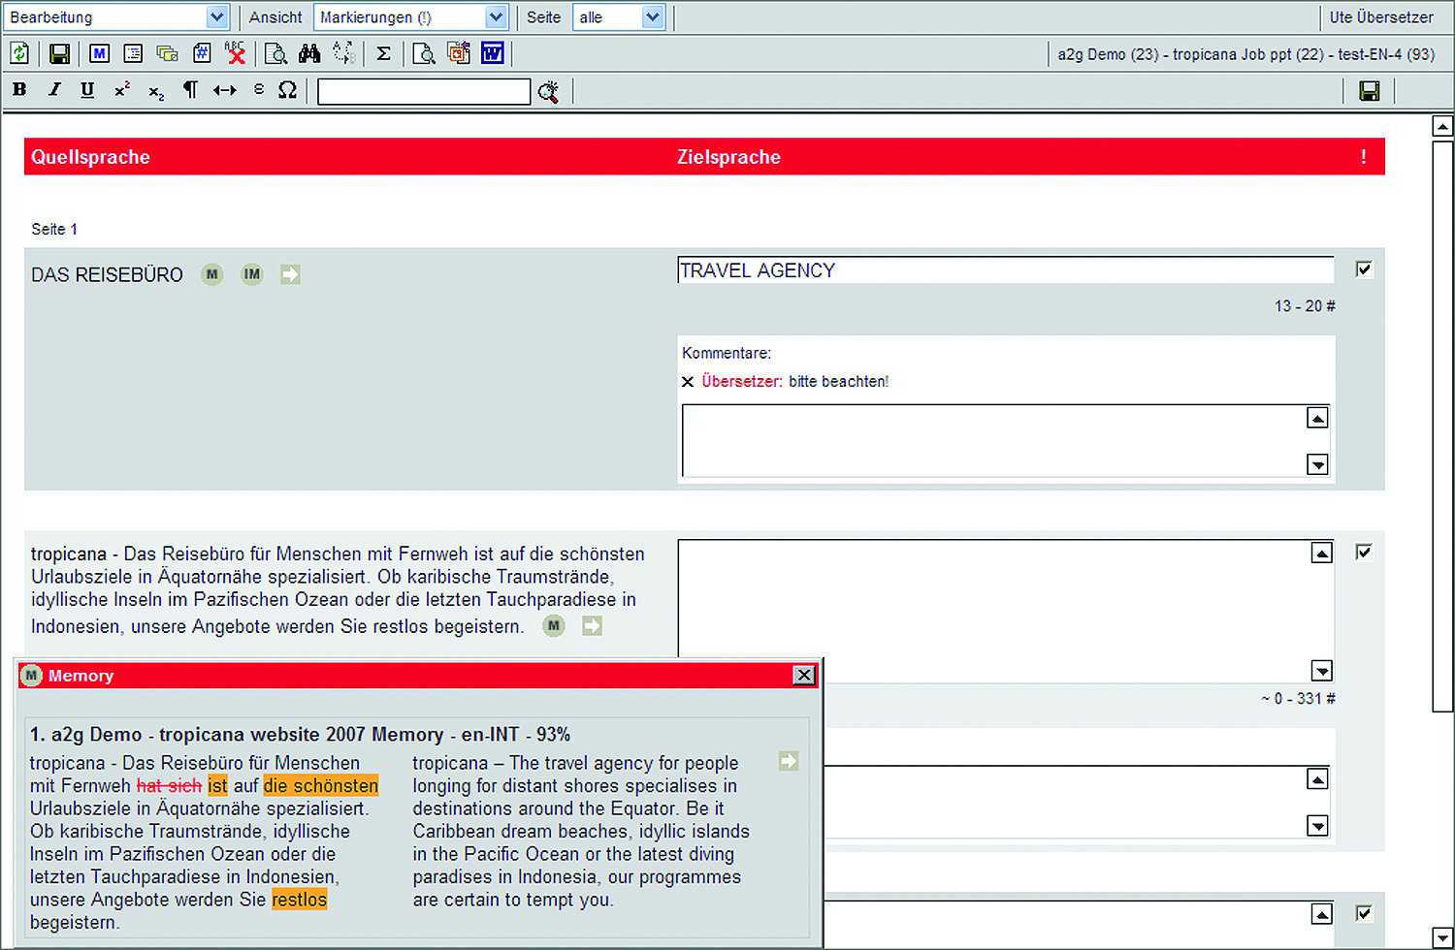This screenshot has width=1455, height=950.
Task: Toggle paragraph marks pilcrow icon
Action: tap(190, 90)
